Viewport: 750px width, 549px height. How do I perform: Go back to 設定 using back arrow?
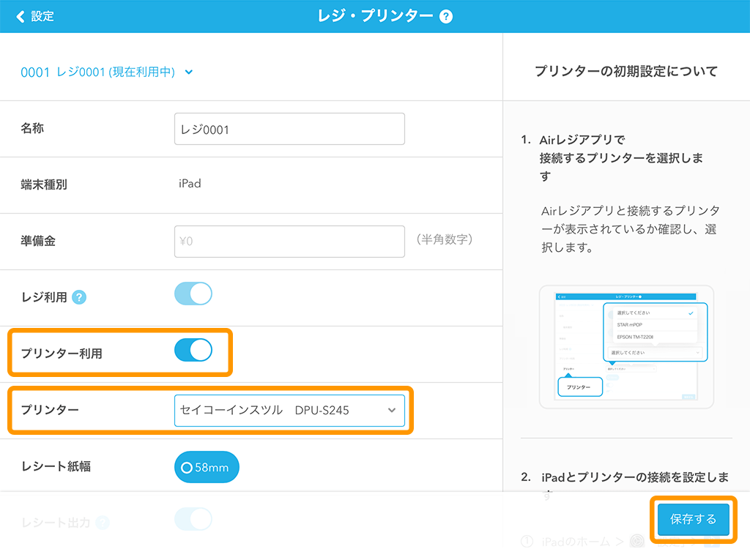[21, 17]
